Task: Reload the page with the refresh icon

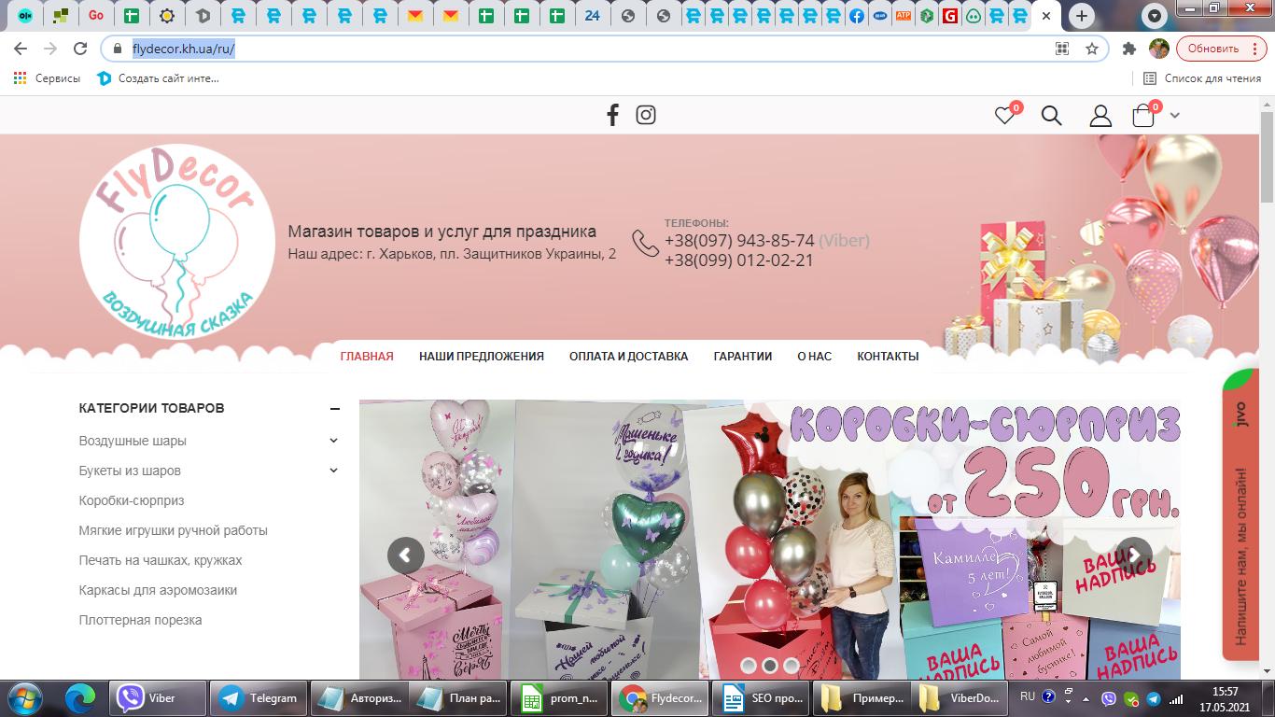Action: tap(80, 49)
